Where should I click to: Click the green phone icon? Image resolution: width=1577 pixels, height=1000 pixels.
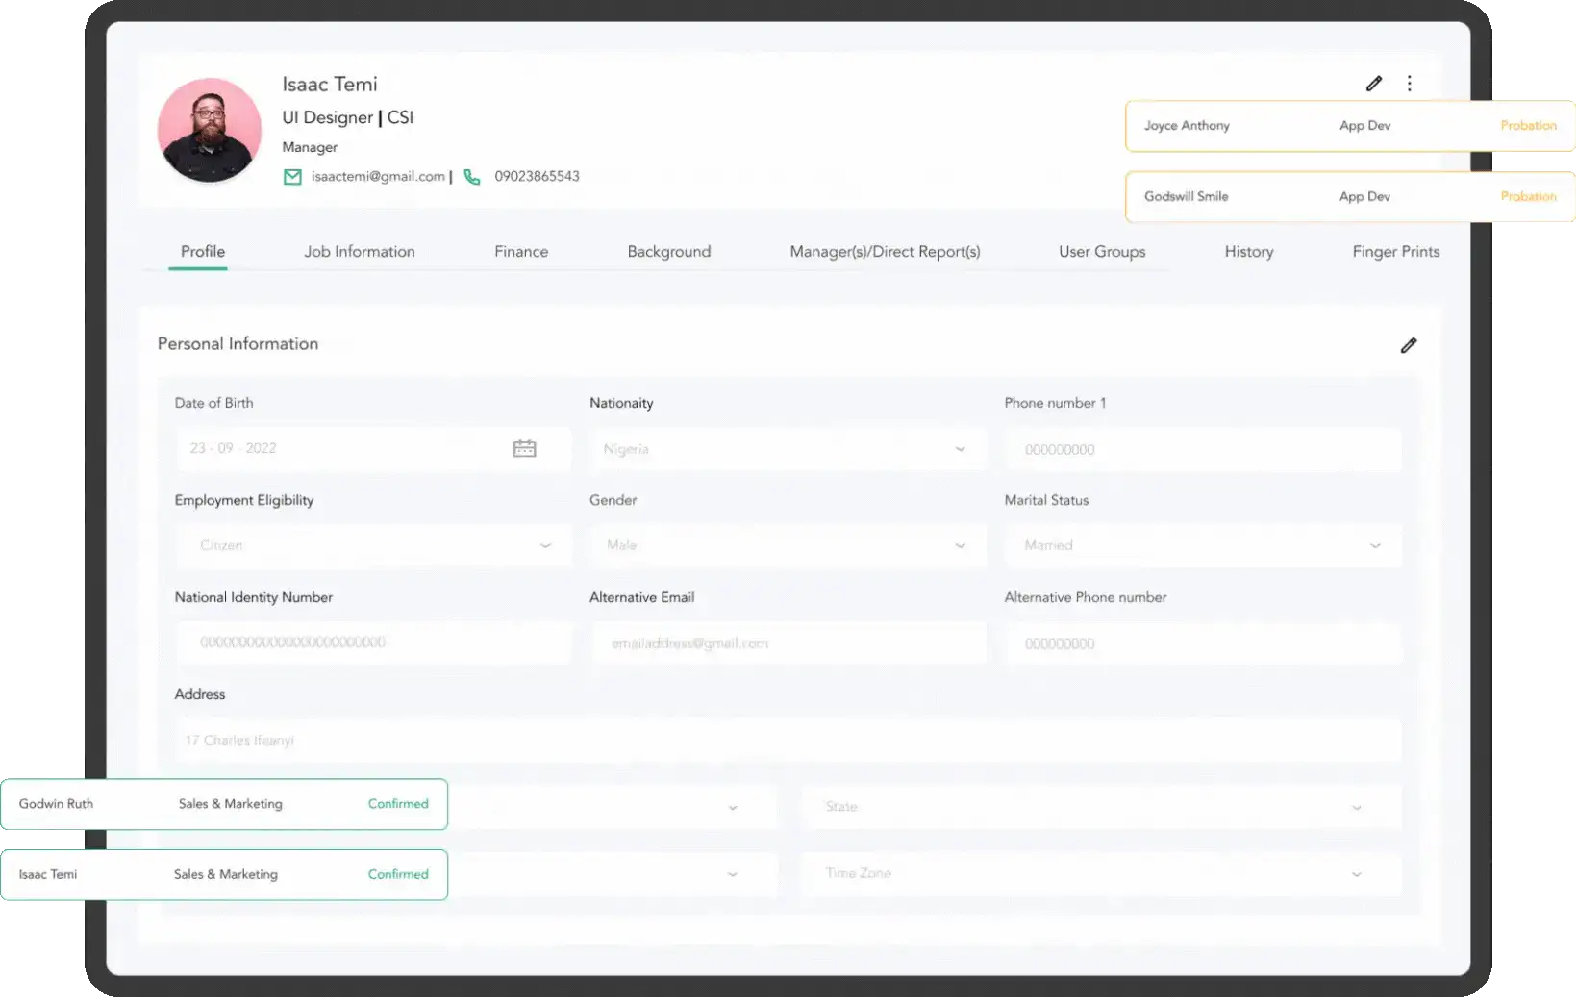(x=472, y=177)
